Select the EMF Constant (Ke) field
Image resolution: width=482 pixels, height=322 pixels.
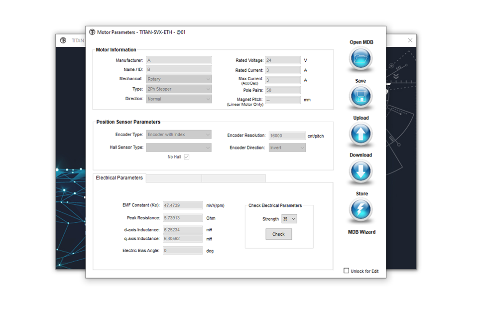(x=182, y=205)
